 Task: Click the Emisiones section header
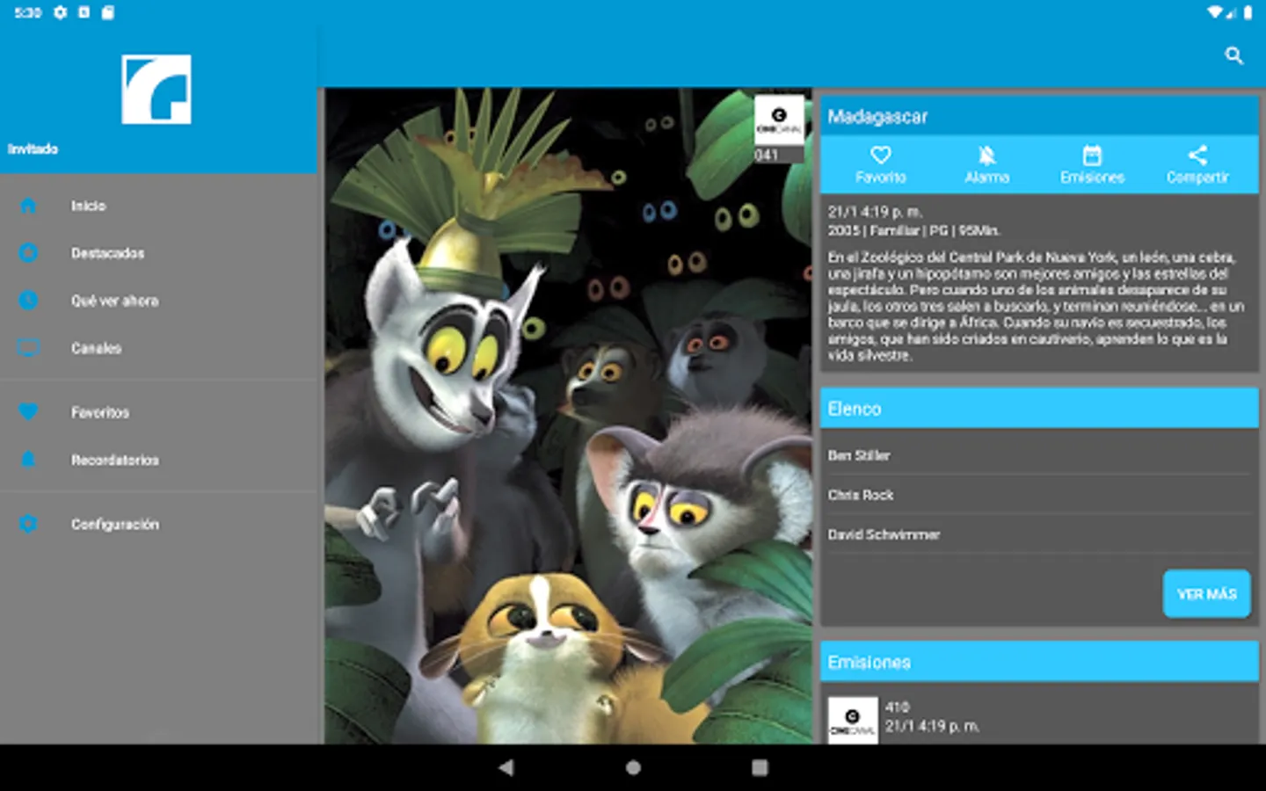[x=1039, y=662]
